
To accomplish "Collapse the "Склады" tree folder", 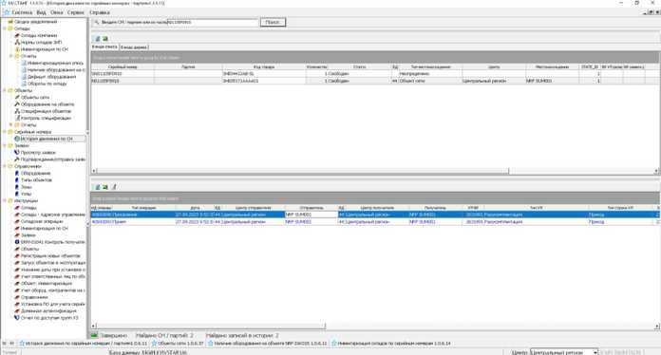I will tap(5, 28).
